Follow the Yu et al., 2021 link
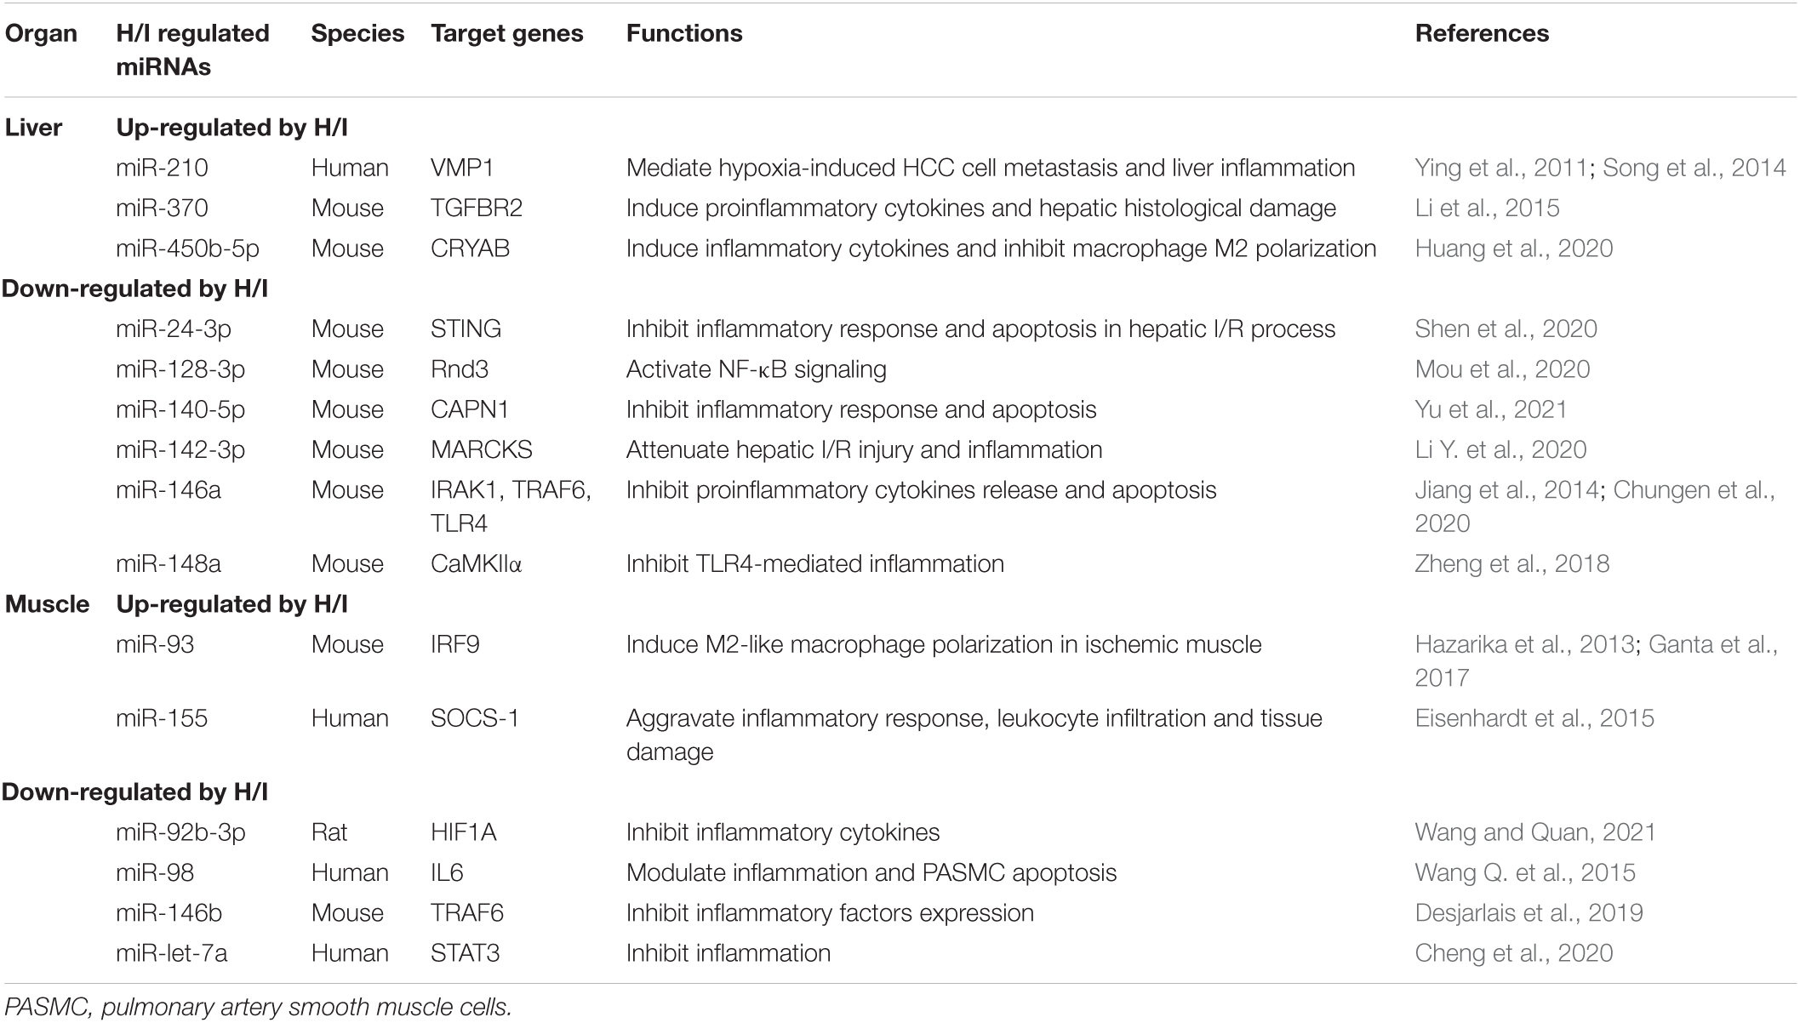This screenshot has height=1023, width=1800. [x=1491, y=409]
